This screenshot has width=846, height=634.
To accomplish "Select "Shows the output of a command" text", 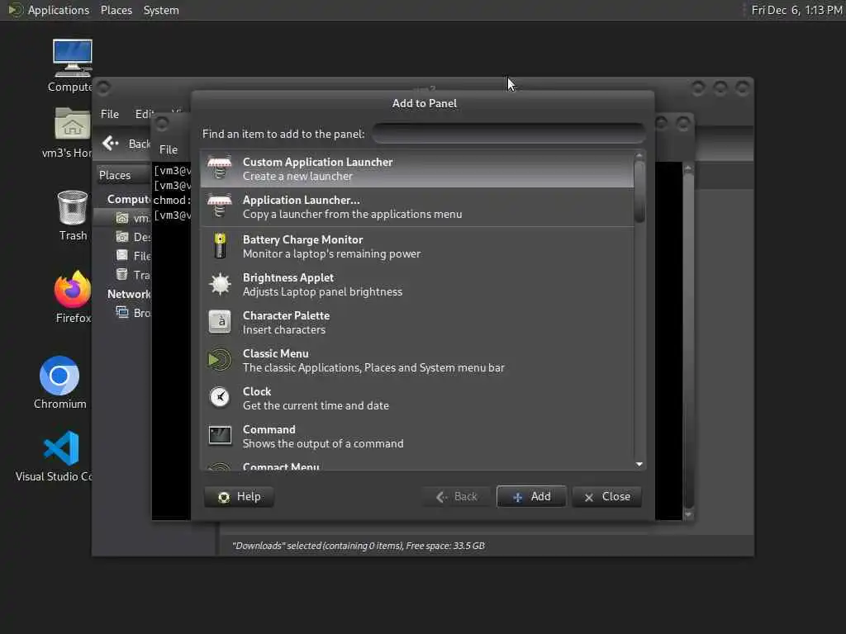I will coord(323,443).
